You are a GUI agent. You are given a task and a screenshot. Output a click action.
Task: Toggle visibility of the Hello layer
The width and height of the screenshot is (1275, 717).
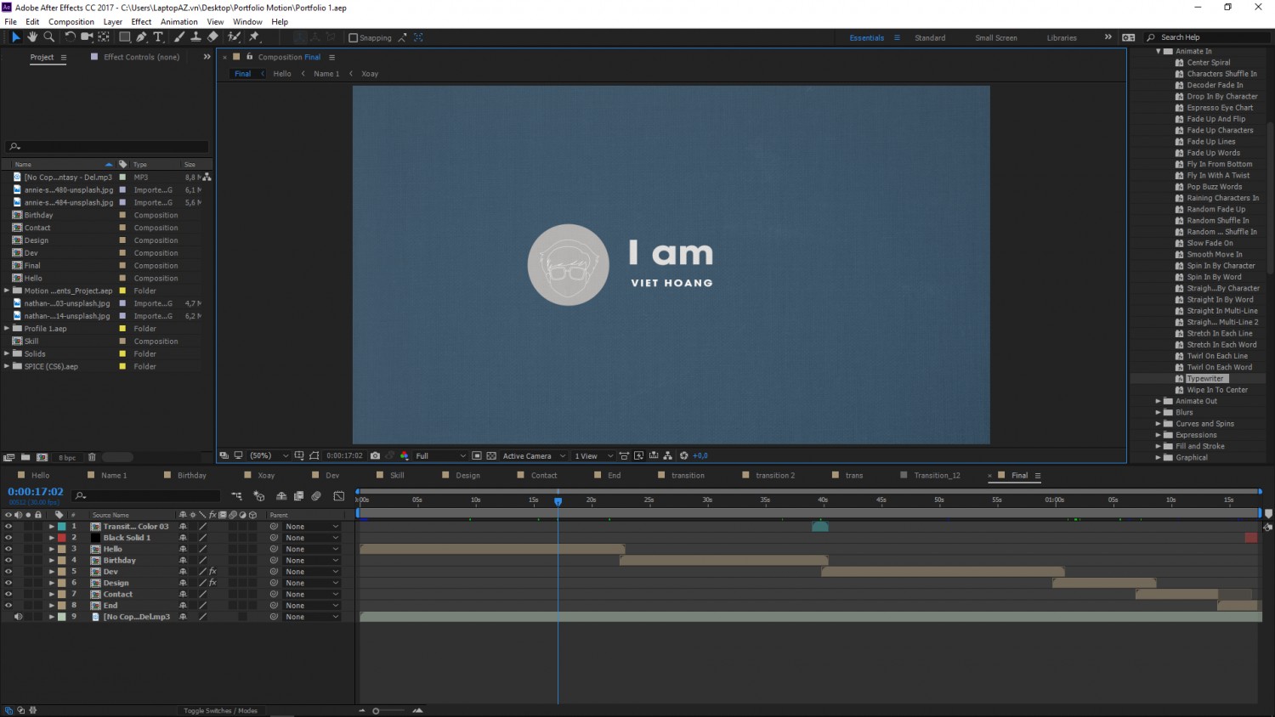coord(8,549)
